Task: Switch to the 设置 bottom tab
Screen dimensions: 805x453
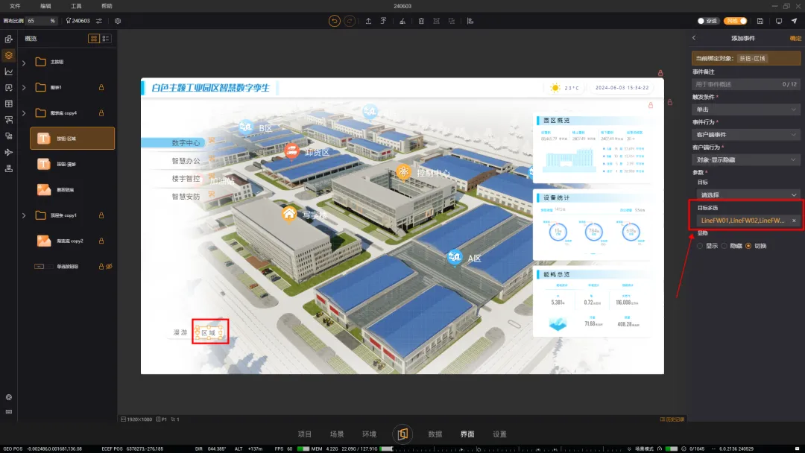Action: (x=499, y=434)
